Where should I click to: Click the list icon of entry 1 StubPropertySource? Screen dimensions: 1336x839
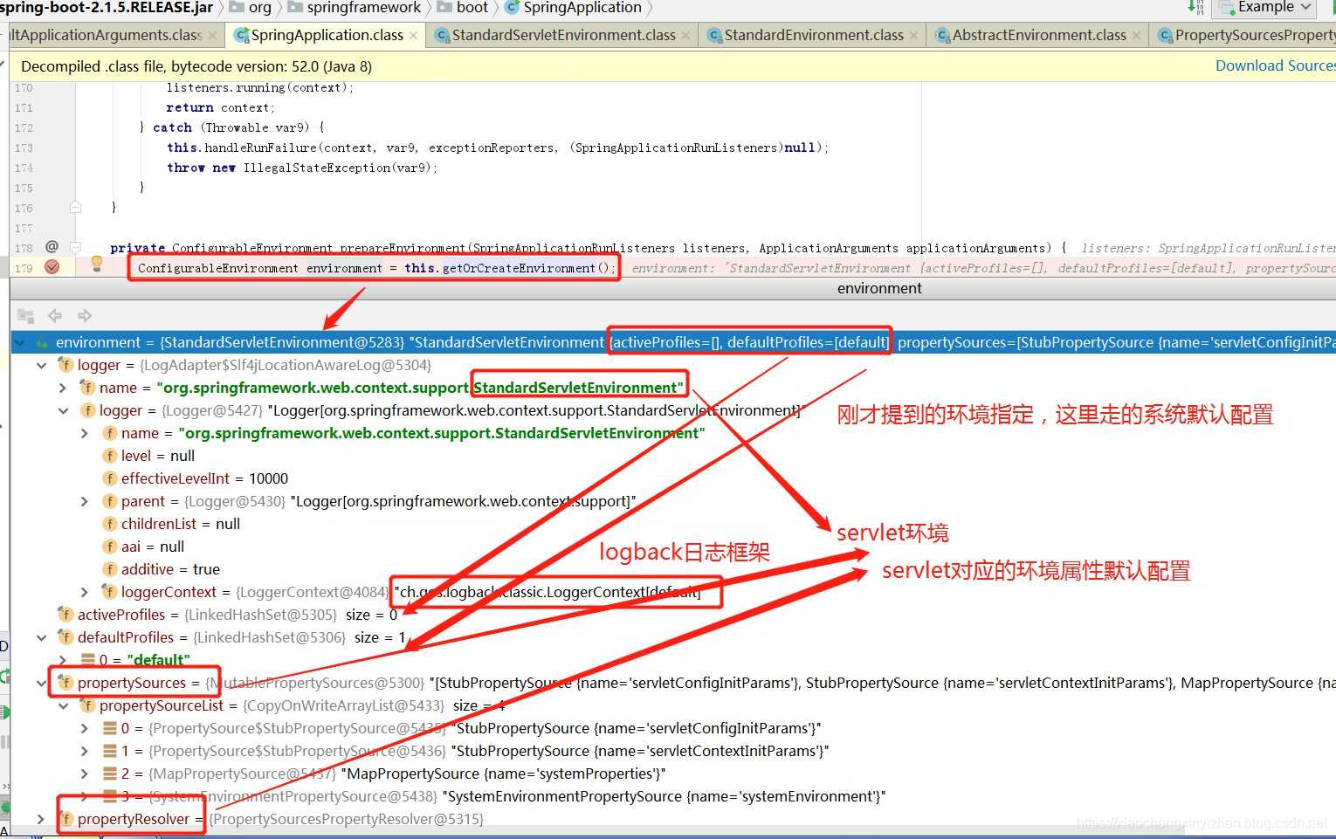[110, 751]
